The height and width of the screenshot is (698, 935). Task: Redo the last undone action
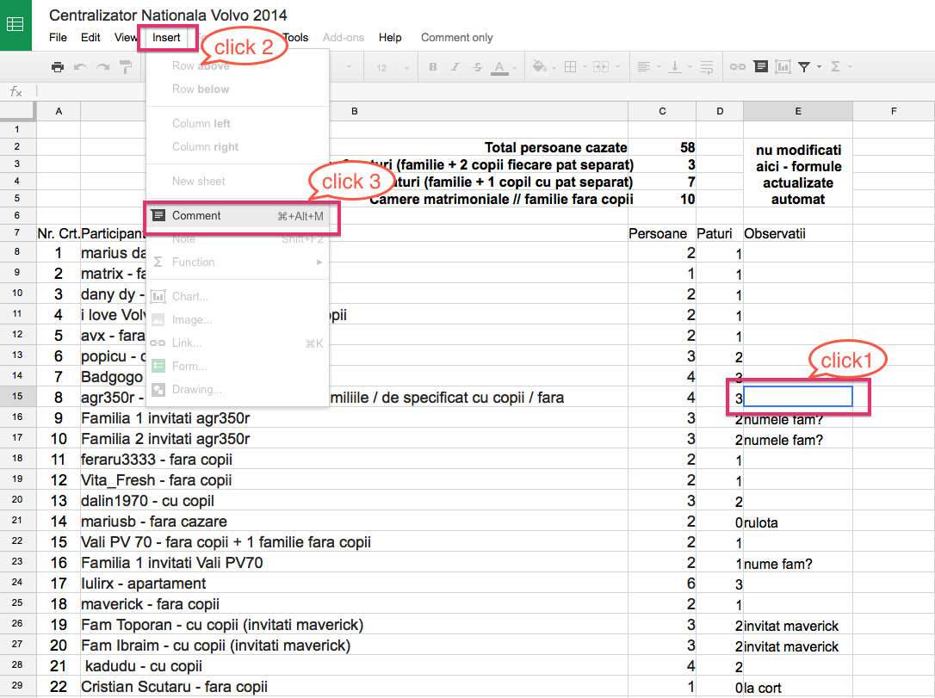click(x=102, y=67)
